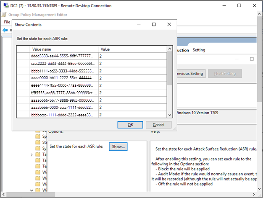Expand the collapsed Ta folder node

pos(32,155)
